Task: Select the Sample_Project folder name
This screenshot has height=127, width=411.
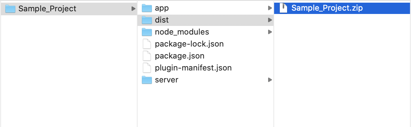Action: point(47,9)
